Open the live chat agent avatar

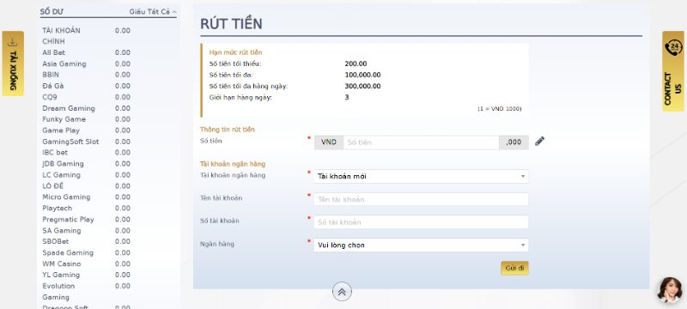pyautogui.click(x=670, y=289)
